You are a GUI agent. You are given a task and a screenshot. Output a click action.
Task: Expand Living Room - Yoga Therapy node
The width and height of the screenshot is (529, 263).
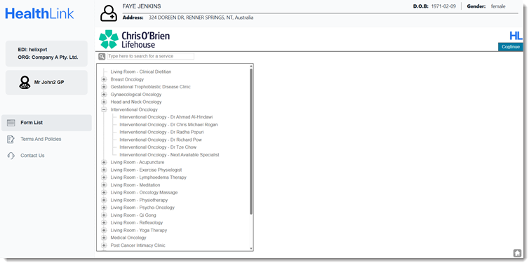coord(104,230)
